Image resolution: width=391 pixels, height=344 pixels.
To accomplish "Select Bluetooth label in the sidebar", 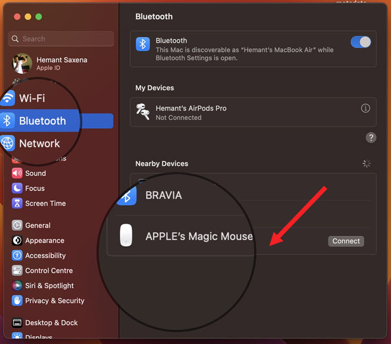I will 42,121.
